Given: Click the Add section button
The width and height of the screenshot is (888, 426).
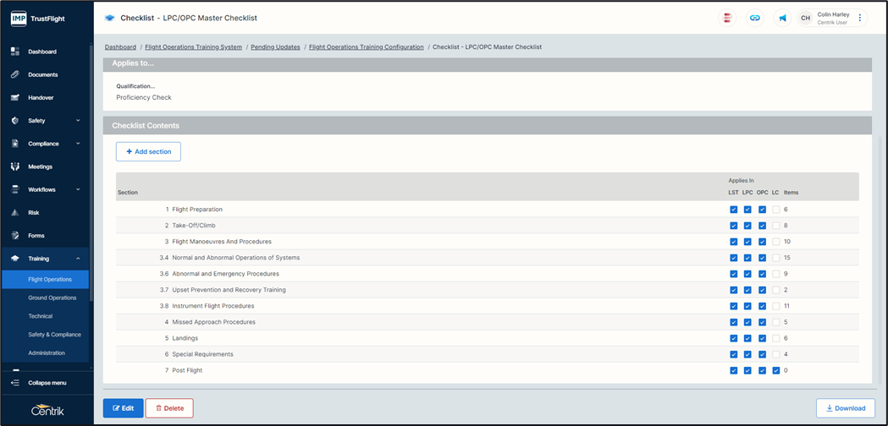Looking at the screenshot, I should (x=148, y=151).
